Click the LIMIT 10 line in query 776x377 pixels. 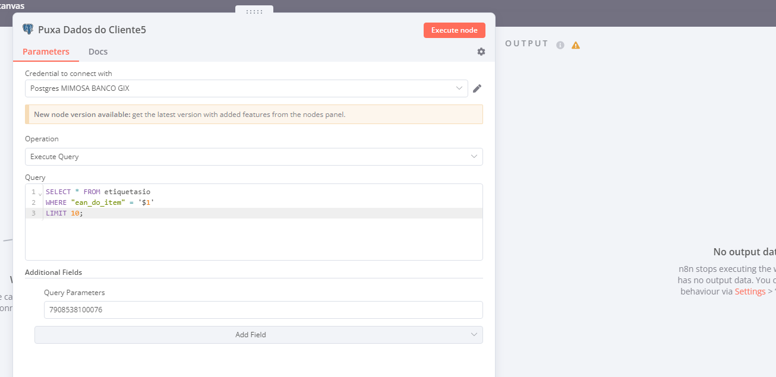pyautogui.click(x=65, y=213)
